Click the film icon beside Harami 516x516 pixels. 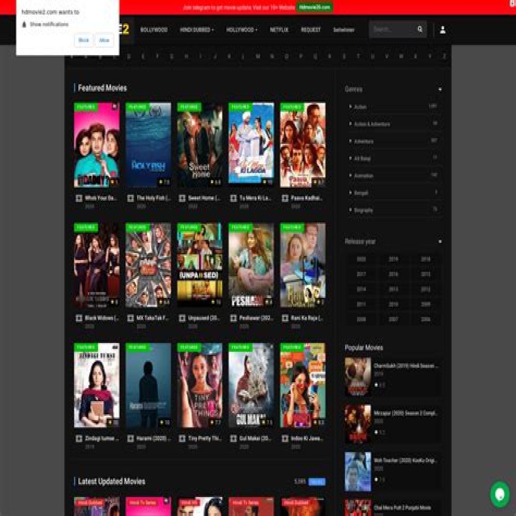[x=130, y=439]
